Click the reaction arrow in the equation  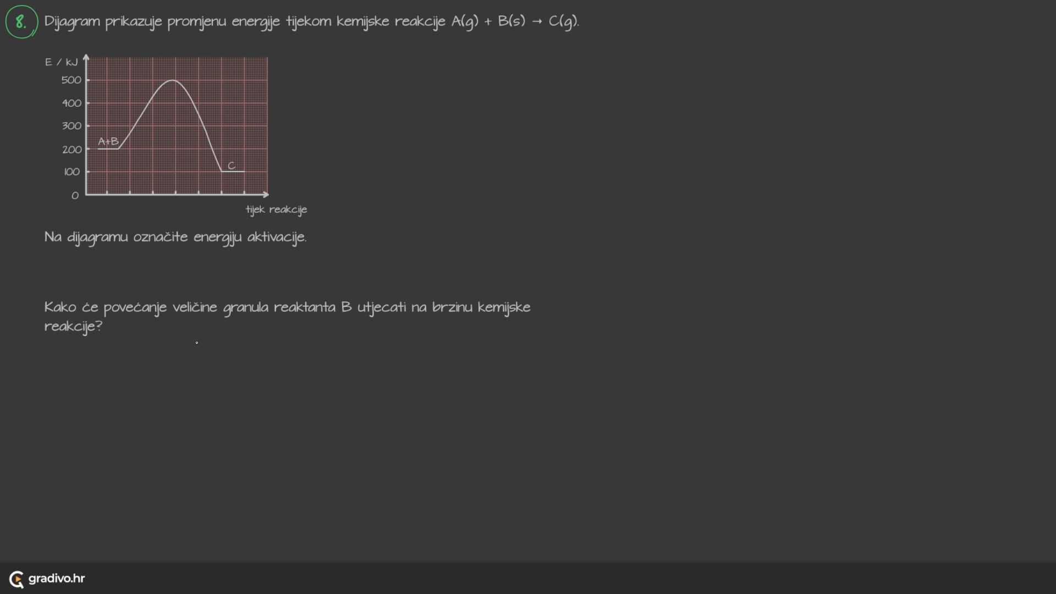click(x=537, y=22)
